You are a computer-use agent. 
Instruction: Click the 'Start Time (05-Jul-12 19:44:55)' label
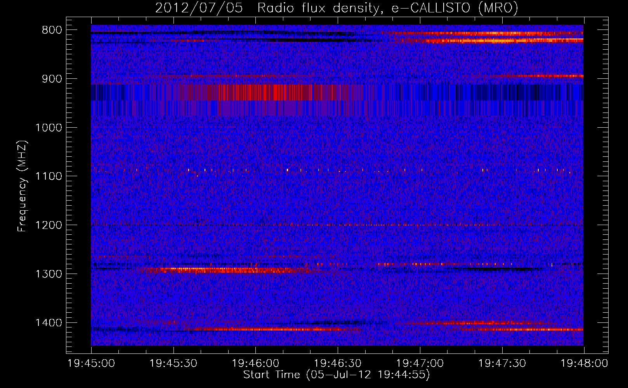click(337, 375)
